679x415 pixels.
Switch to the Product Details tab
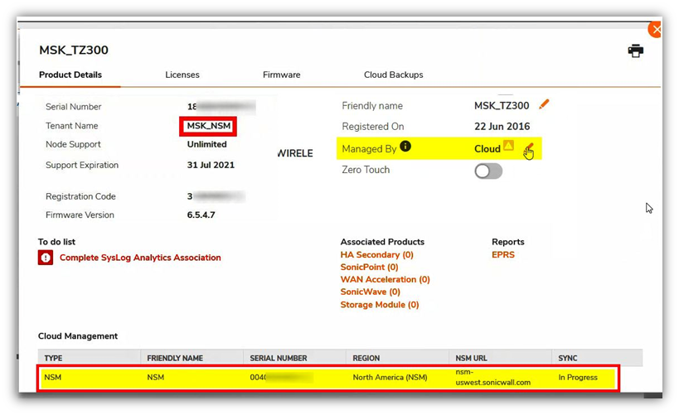(70, 75)
